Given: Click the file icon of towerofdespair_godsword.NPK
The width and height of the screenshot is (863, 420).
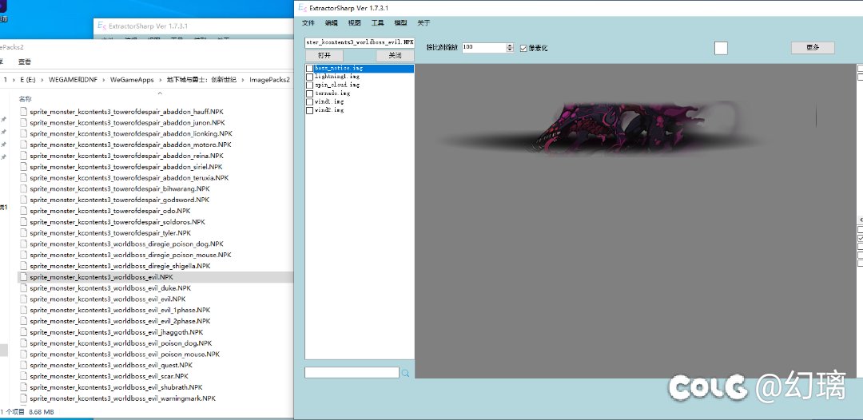Looking at the screenshot, I should (24, 200).
